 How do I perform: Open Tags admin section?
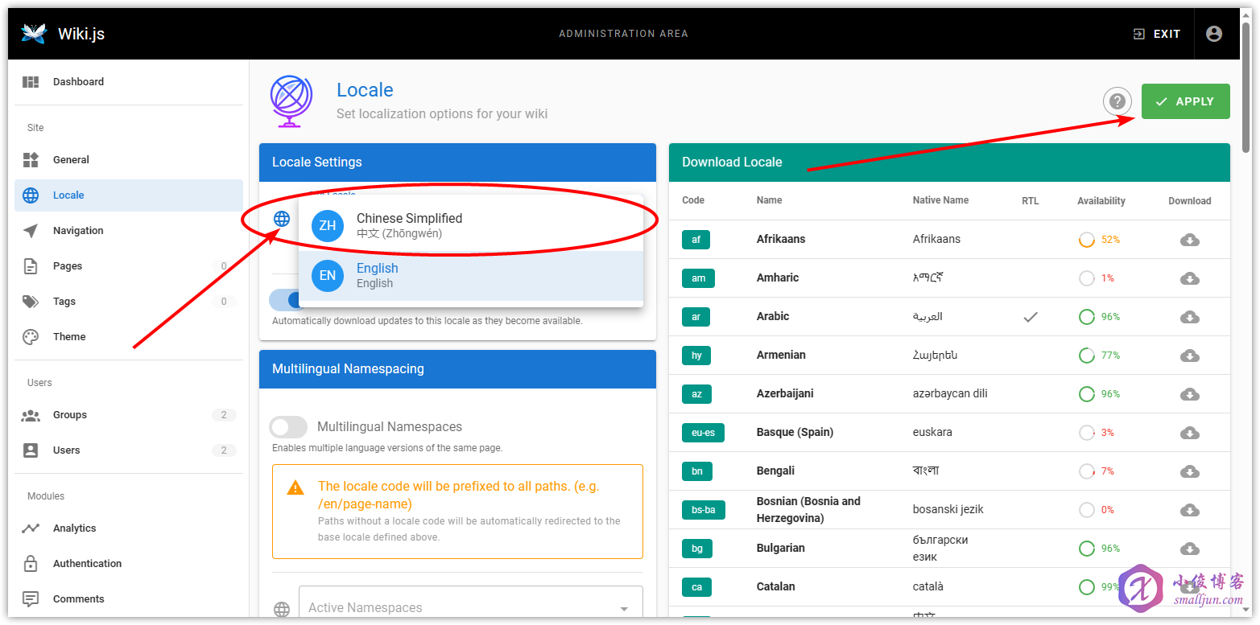click(x=129, y=302)
